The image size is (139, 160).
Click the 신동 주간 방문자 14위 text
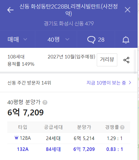point(29,83)
